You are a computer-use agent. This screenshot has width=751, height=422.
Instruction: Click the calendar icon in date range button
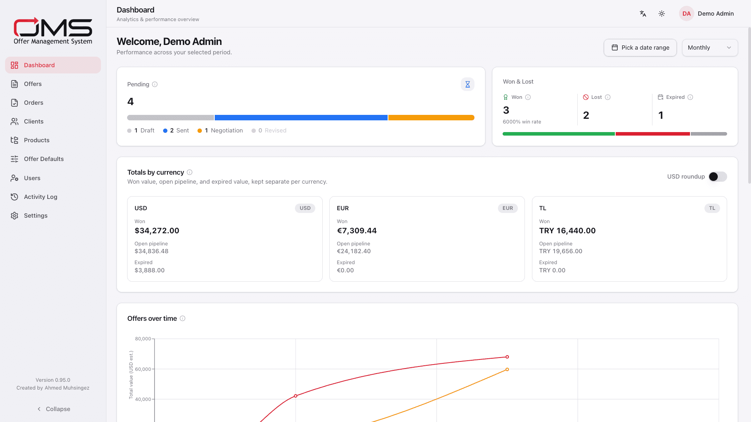[615, 48]
